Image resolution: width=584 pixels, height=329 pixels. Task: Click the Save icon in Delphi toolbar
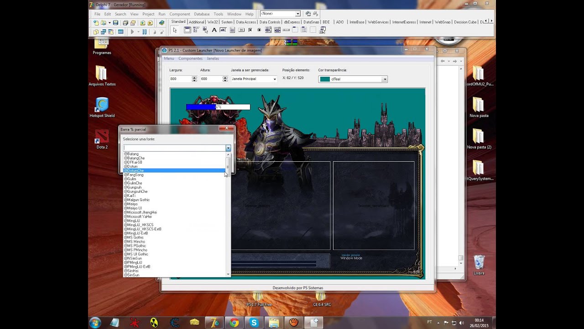(x=115, y=22)
